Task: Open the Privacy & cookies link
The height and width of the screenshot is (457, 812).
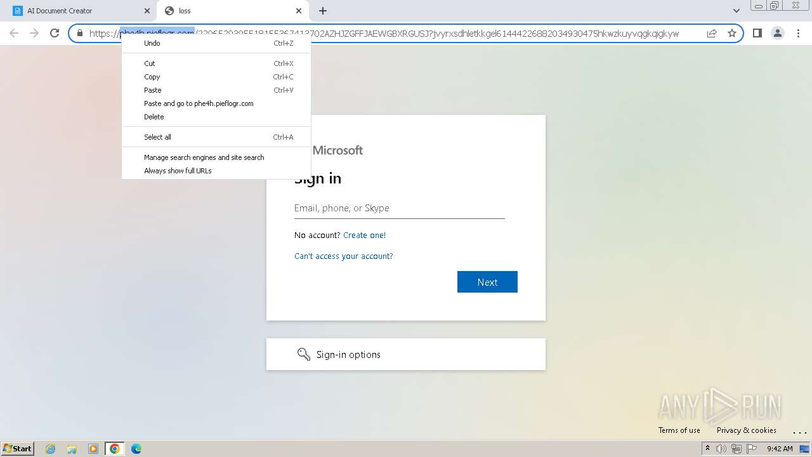Action: (x=747, y=430)
